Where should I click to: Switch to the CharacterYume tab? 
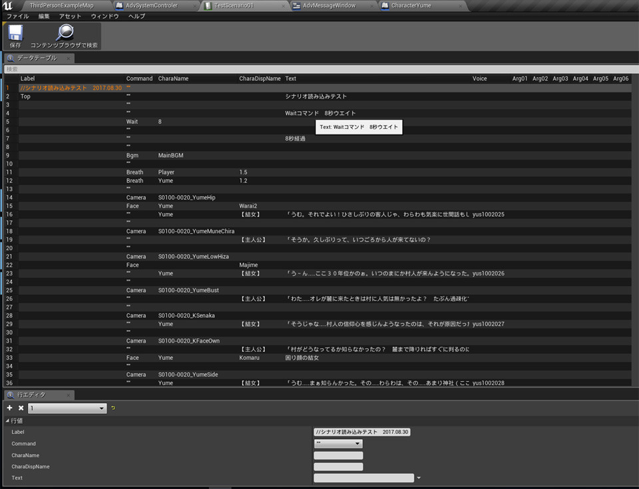(411, 6)
